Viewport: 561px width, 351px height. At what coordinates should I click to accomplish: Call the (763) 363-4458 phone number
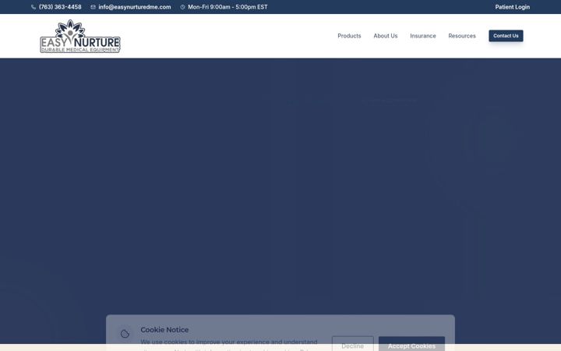point(60,7)
